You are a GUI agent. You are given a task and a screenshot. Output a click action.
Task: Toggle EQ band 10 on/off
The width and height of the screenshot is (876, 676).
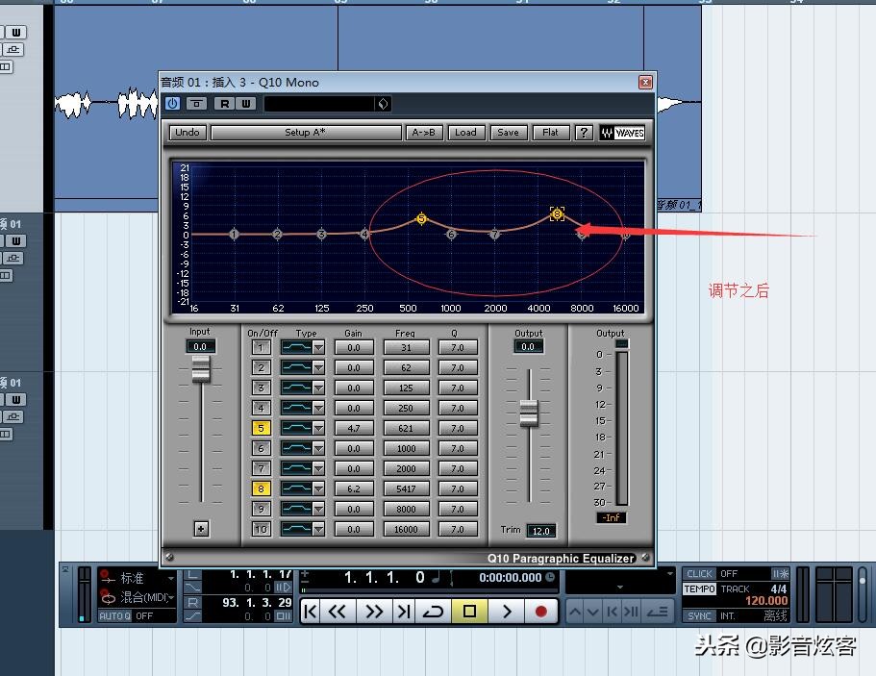[x=261, y=529]
